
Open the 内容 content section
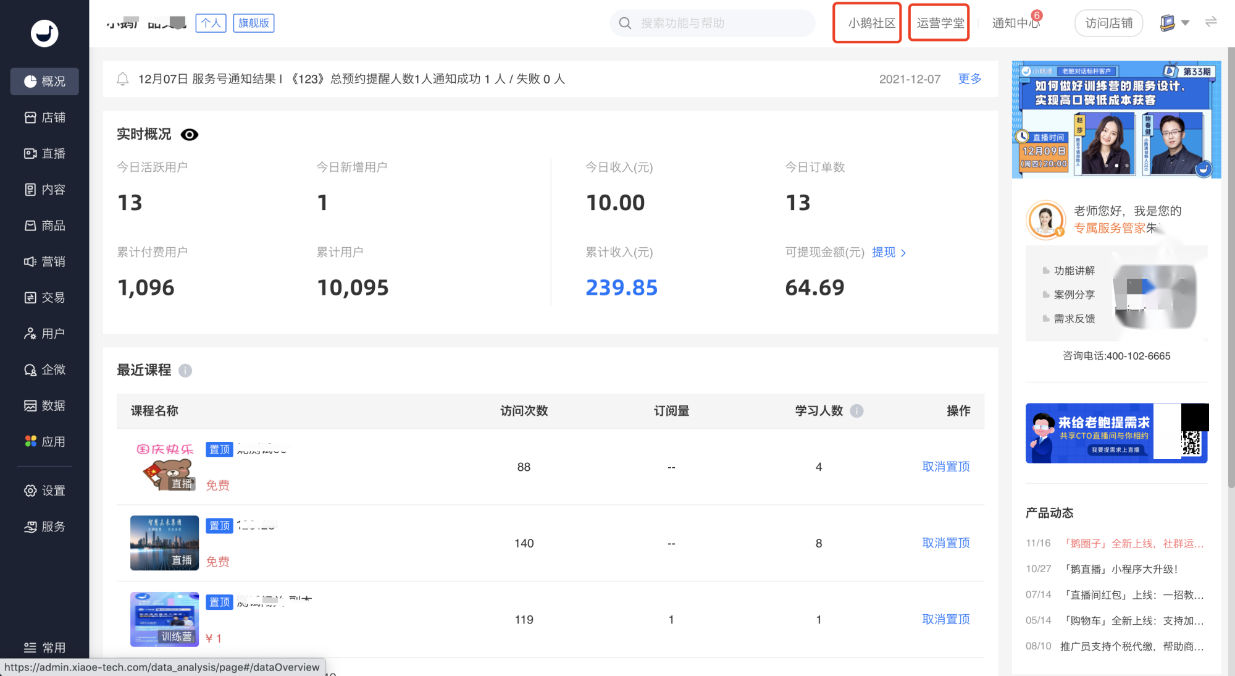(x=44, y=190)
